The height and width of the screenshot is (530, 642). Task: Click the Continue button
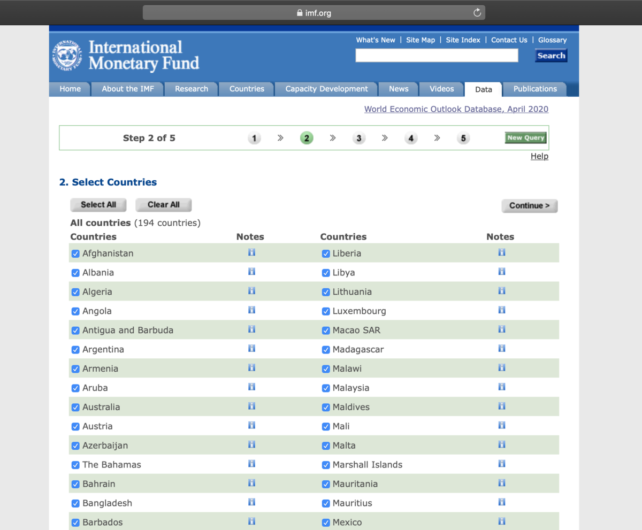530,206
